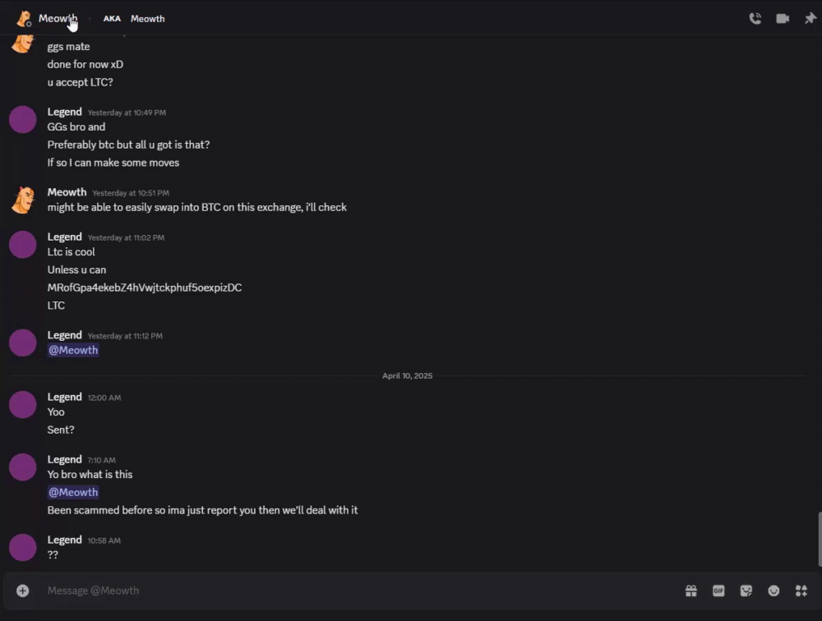The height and width of the screenshot is (621, 822).
Task: Open the sticker picker
Action: pyautogui.click(x=746, y=591)
